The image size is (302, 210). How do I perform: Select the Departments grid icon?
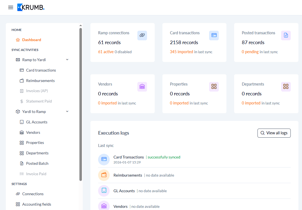click(x=286, y=87)
